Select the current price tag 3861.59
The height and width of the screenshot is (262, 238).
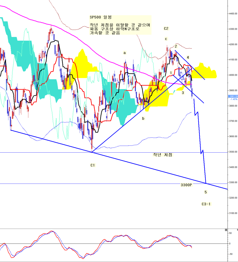click(233, 96)
